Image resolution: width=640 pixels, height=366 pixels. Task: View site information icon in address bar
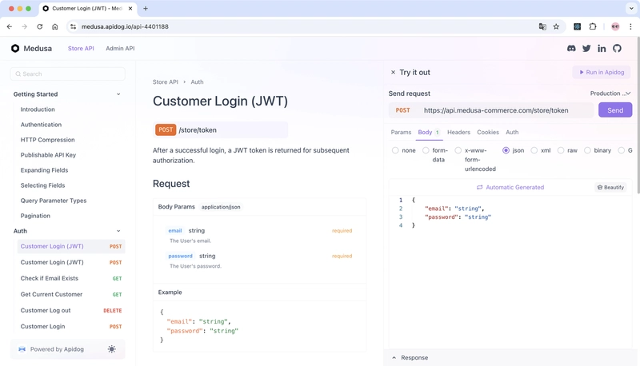tap(73, 26)
